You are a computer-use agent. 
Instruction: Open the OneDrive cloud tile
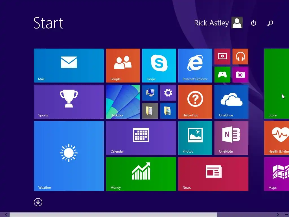point(231,102)
